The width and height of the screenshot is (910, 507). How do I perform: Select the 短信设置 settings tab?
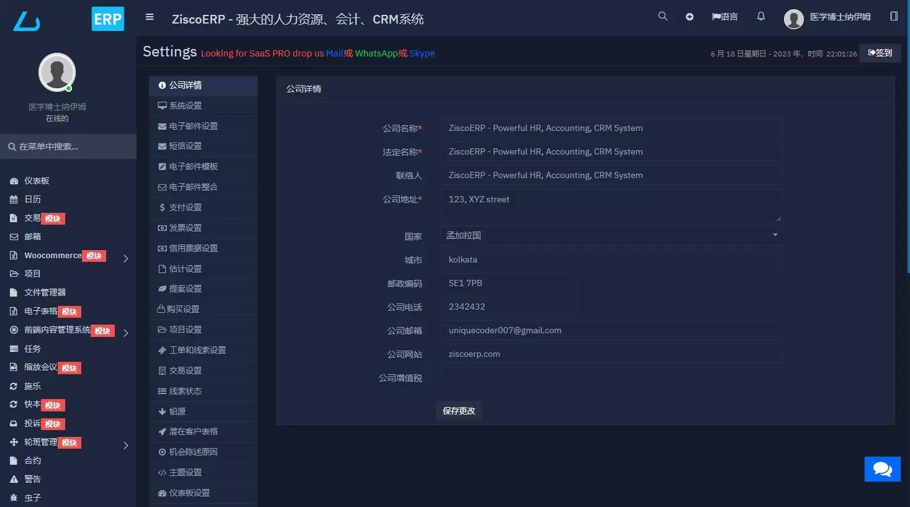point(203,146)
